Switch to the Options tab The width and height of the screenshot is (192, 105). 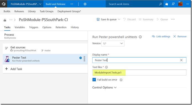(x=47, y=27)
